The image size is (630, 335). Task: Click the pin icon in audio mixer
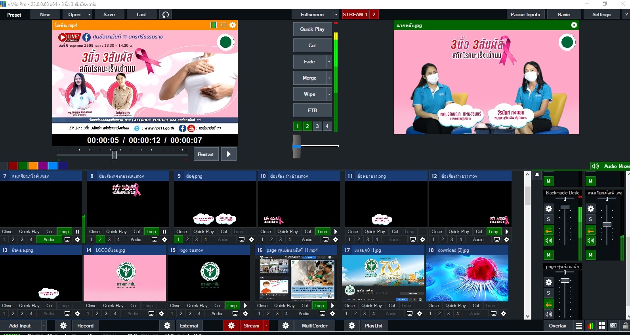click(537, 175)
